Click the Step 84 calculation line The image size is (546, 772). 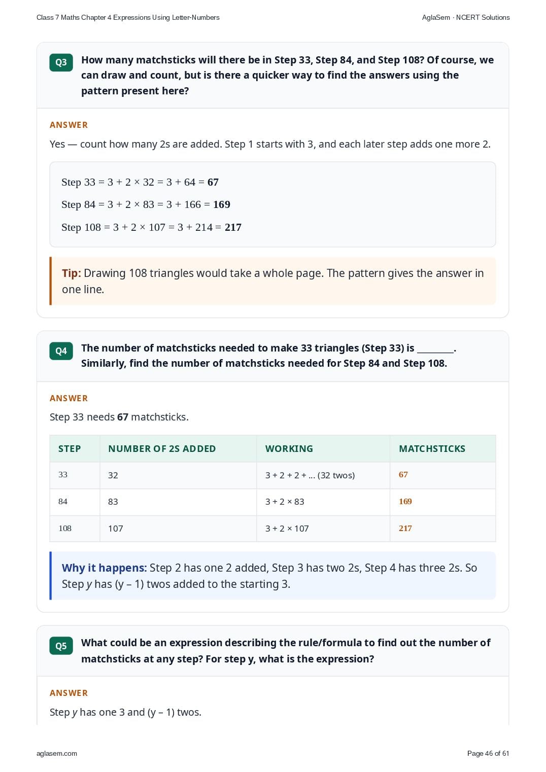[x=146, y=204]
